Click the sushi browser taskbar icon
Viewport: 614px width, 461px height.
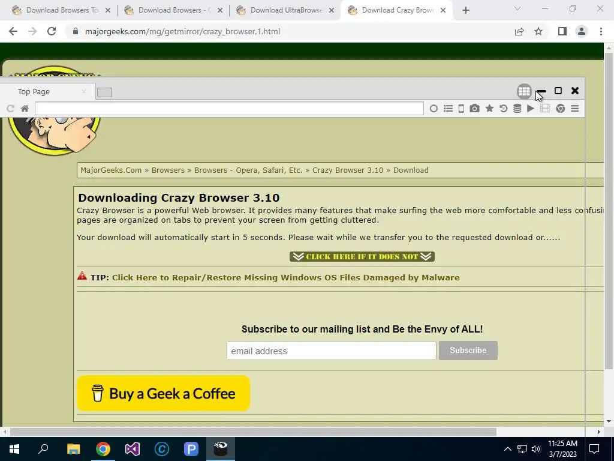(x=221, y=449)
